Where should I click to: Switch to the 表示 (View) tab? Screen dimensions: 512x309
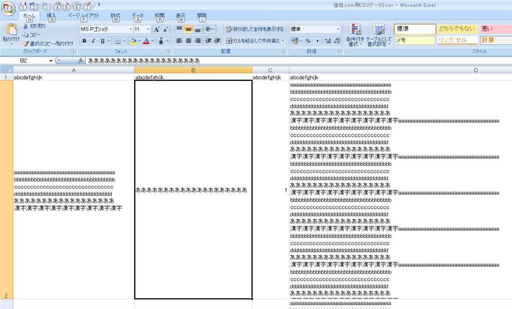tap(180, 15)
